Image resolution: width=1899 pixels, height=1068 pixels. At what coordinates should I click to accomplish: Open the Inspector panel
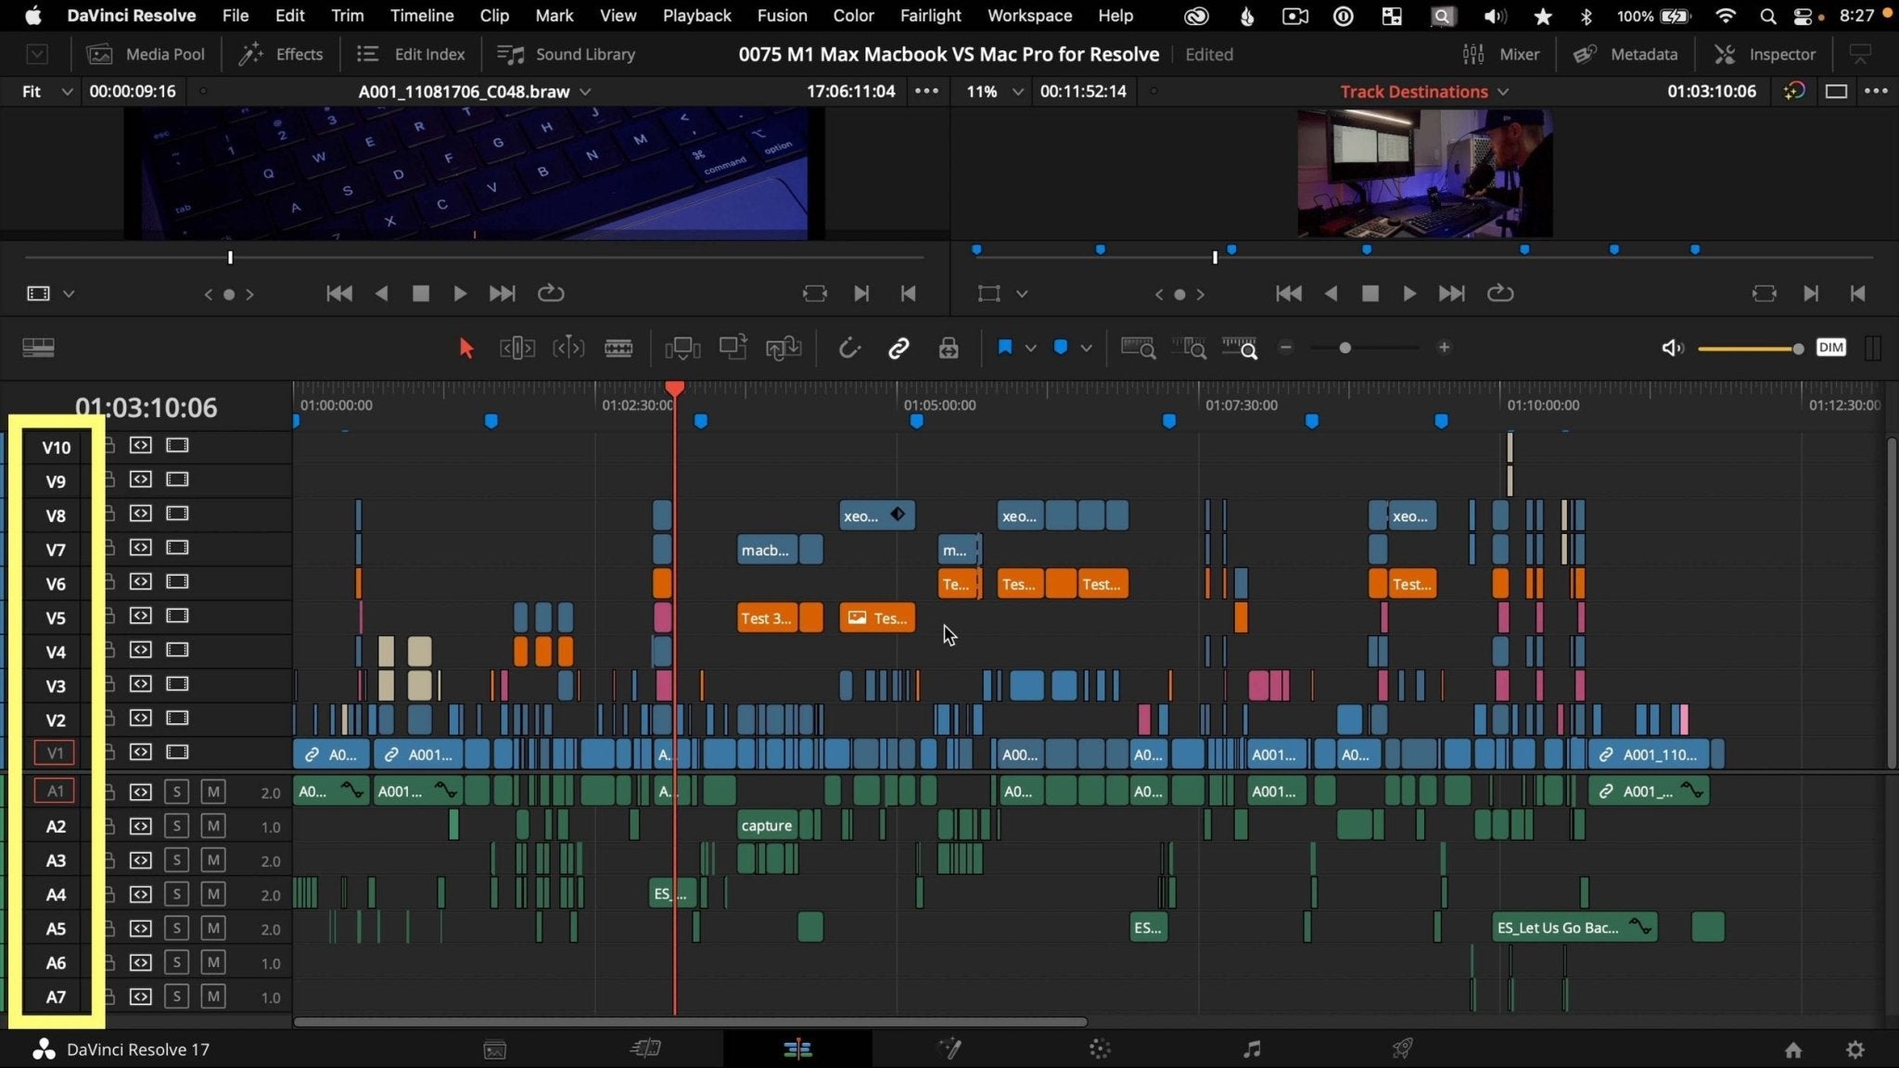1763,54
